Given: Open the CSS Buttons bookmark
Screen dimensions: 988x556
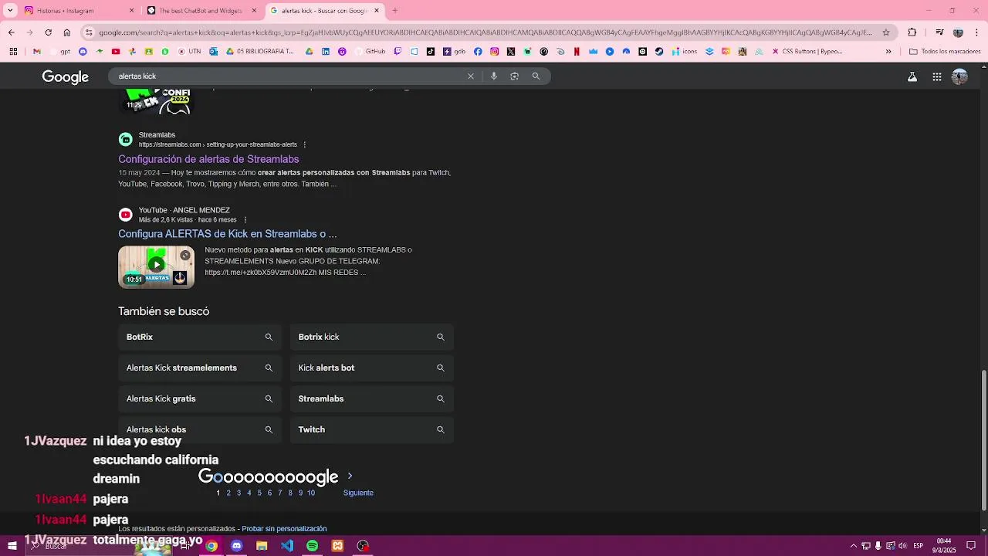Looking at the screenshot, I should coord(807,52).
